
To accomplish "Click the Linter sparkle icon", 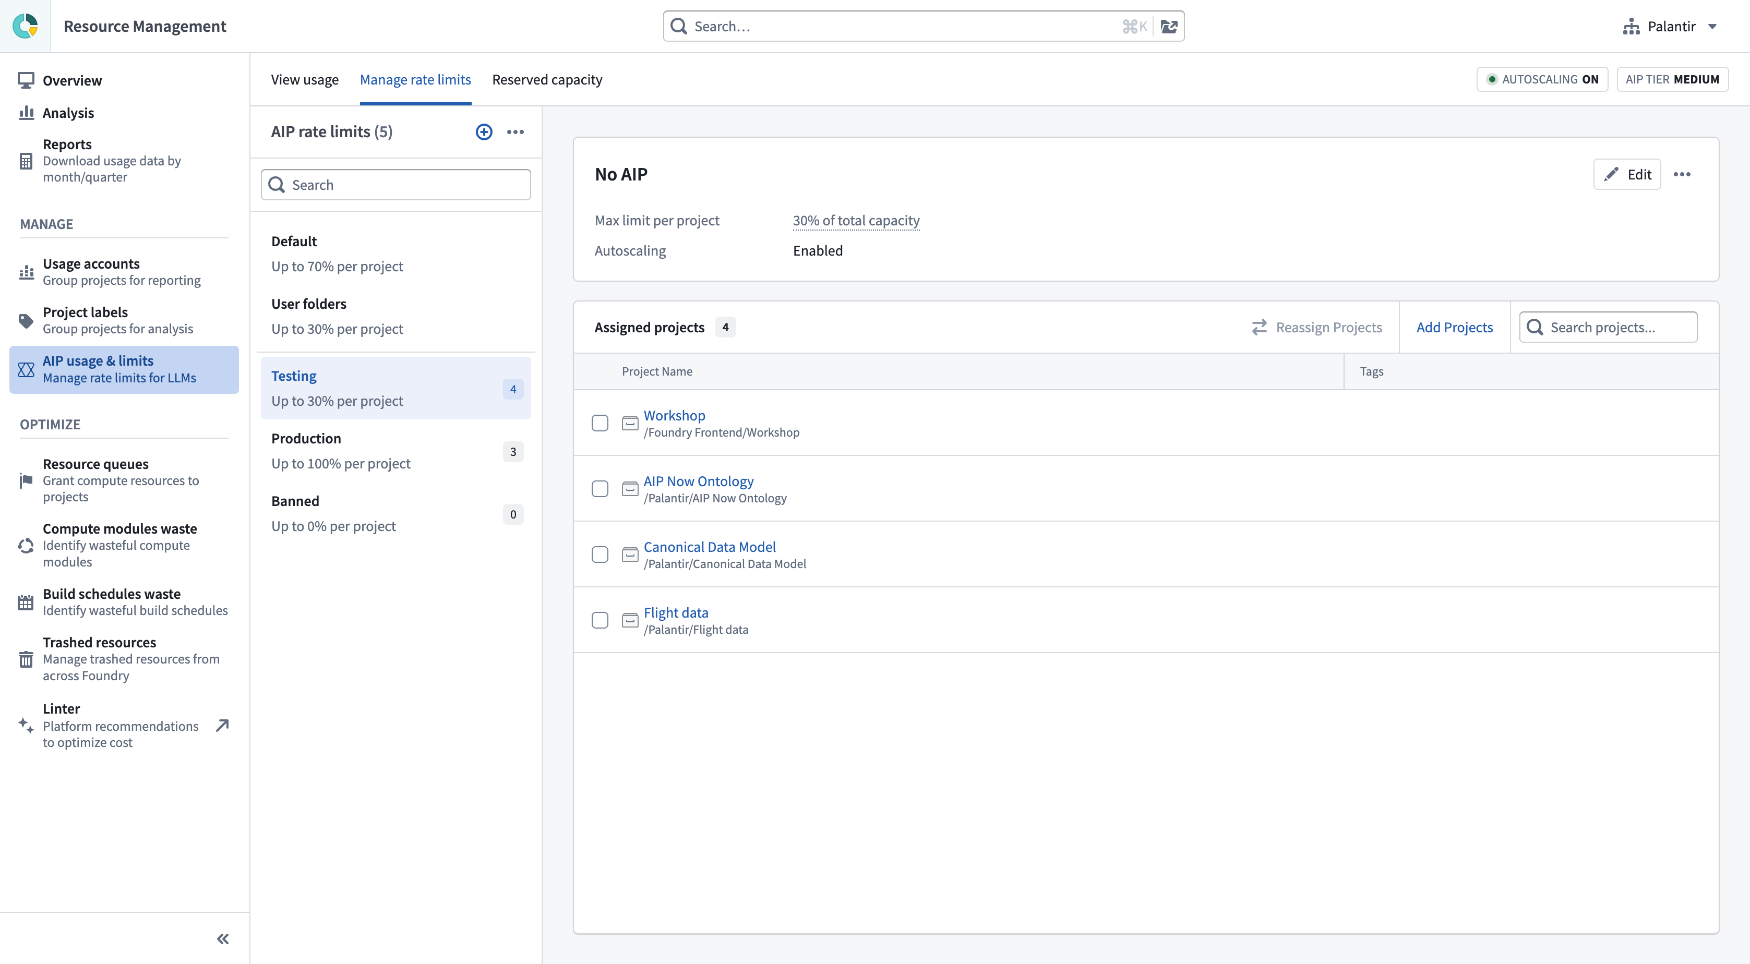I will pos(26,726).
